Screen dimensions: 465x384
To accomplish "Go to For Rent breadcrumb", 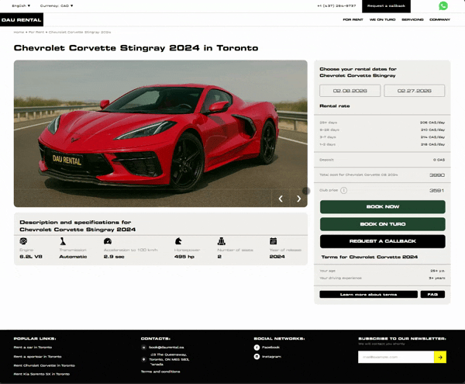I will pyautogui.click(x=36, y=32).
